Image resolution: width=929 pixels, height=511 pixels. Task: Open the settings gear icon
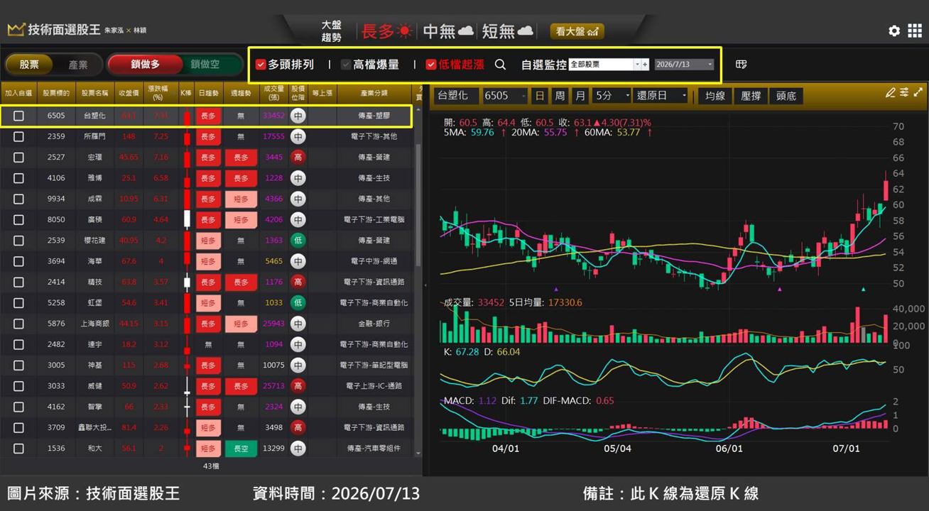pyautogui.click(x=894, y=31)
